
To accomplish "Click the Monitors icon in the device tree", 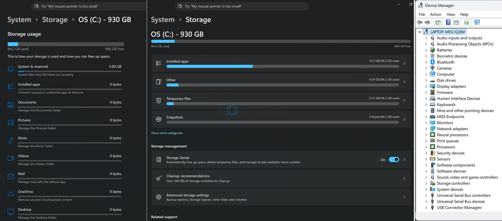I will point(433,123).
